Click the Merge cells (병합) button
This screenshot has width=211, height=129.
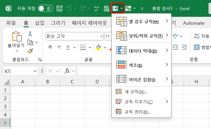(x=202, y=47)
